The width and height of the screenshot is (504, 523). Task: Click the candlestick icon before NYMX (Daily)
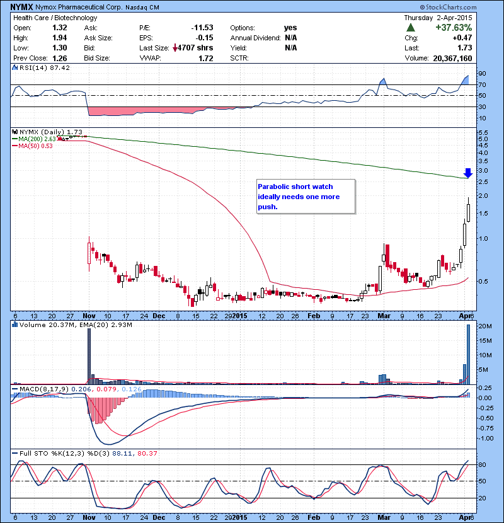[x=14, y=132]
